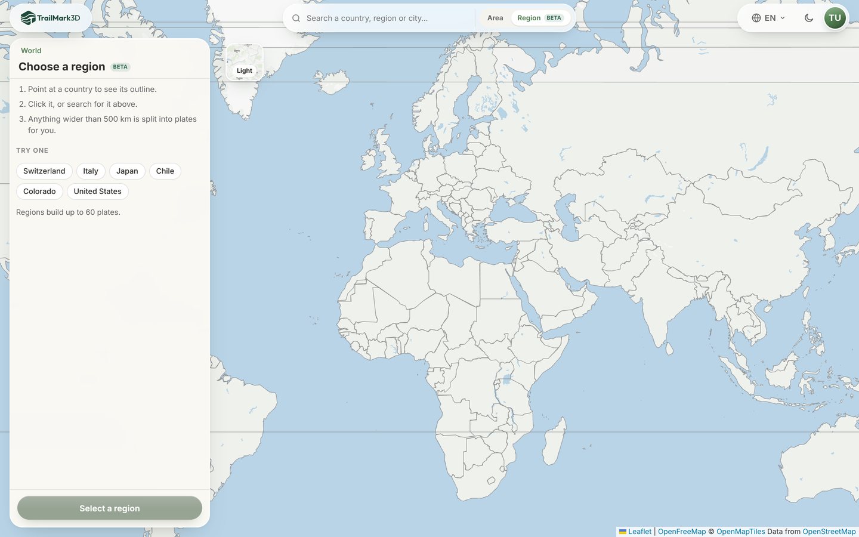Switch to the Area tab
The width and height of the screenshot is (859, 537).
click(x=495, y=18)
